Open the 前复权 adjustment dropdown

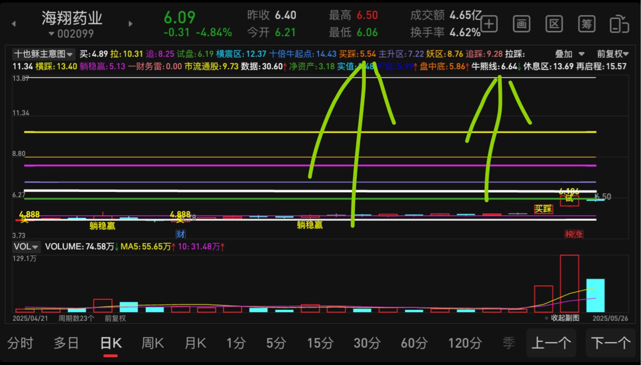(613, 54)
